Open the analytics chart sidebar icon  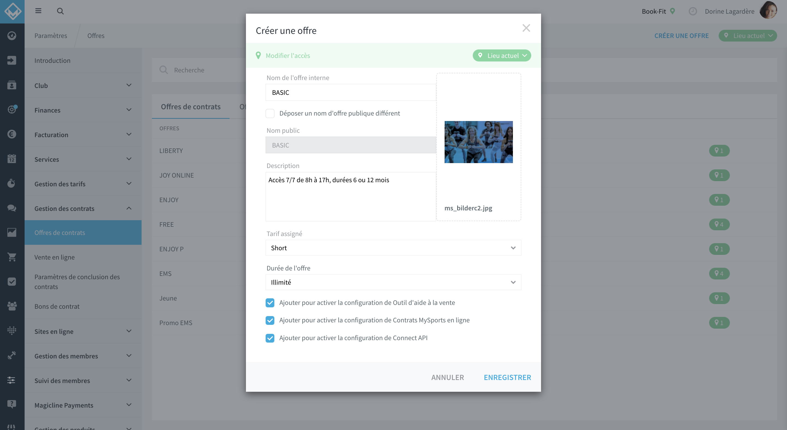11,232
